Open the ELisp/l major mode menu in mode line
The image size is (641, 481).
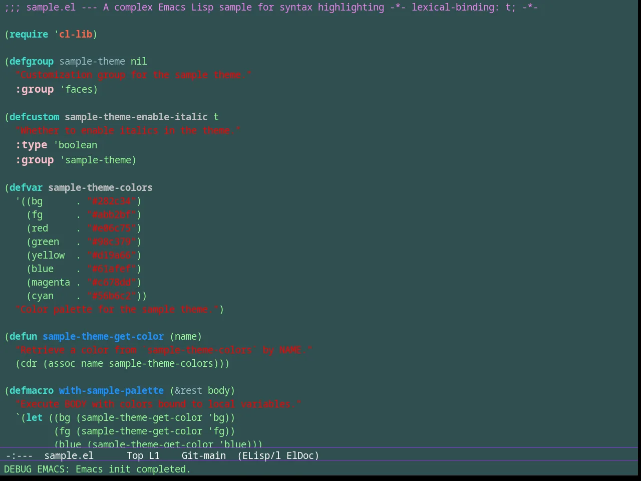tap(259, 455)
